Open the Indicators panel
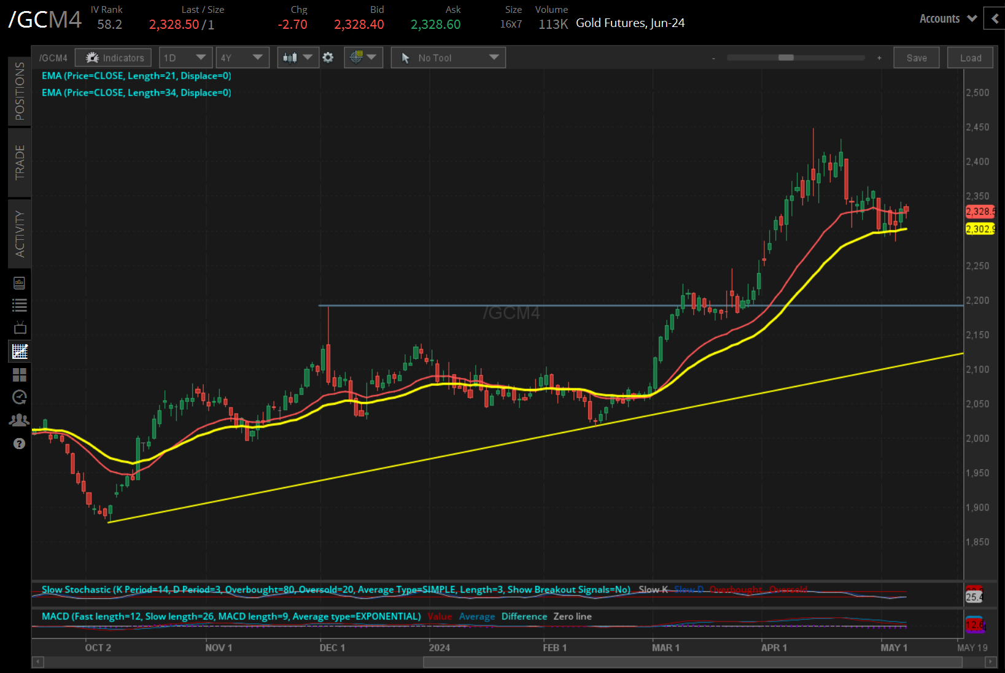This screenshot has width=1005, height=673. (114, 58)
